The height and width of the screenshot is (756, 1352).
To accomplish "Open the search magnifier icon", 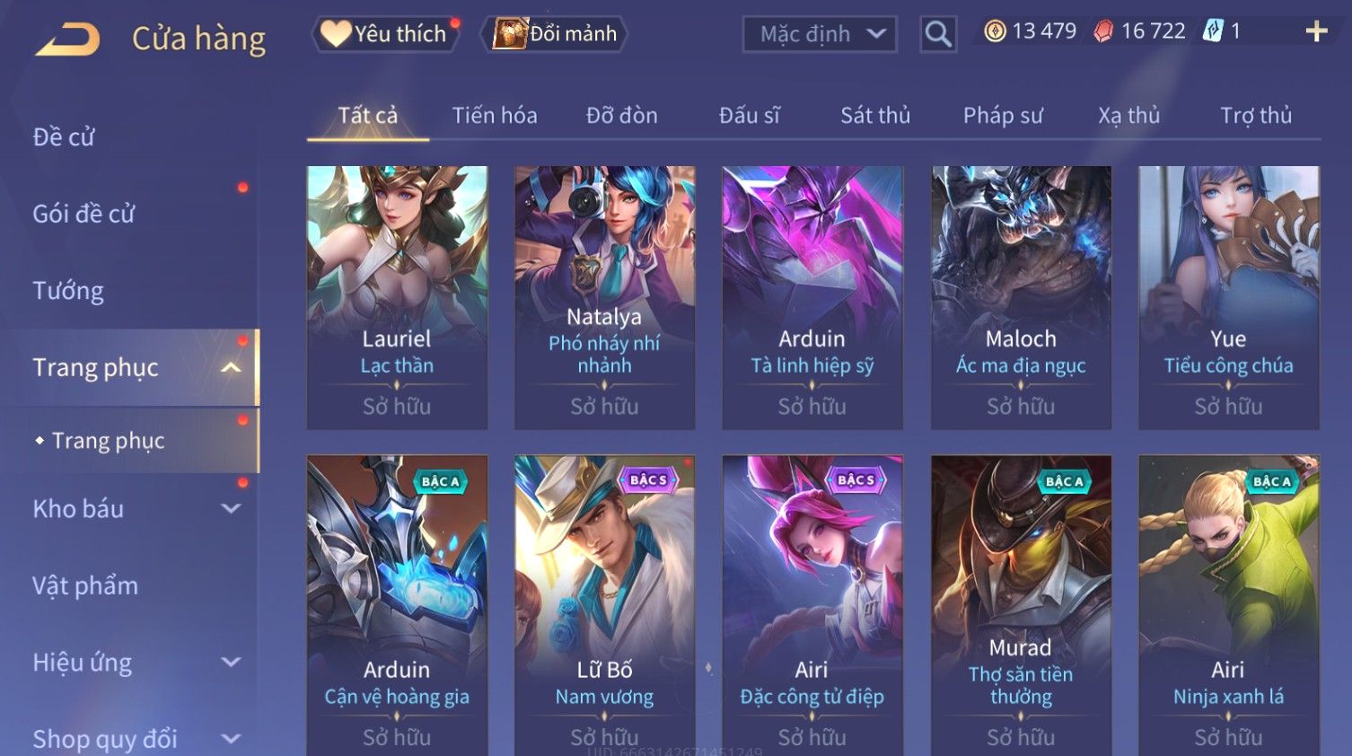I will click(938, 34).
